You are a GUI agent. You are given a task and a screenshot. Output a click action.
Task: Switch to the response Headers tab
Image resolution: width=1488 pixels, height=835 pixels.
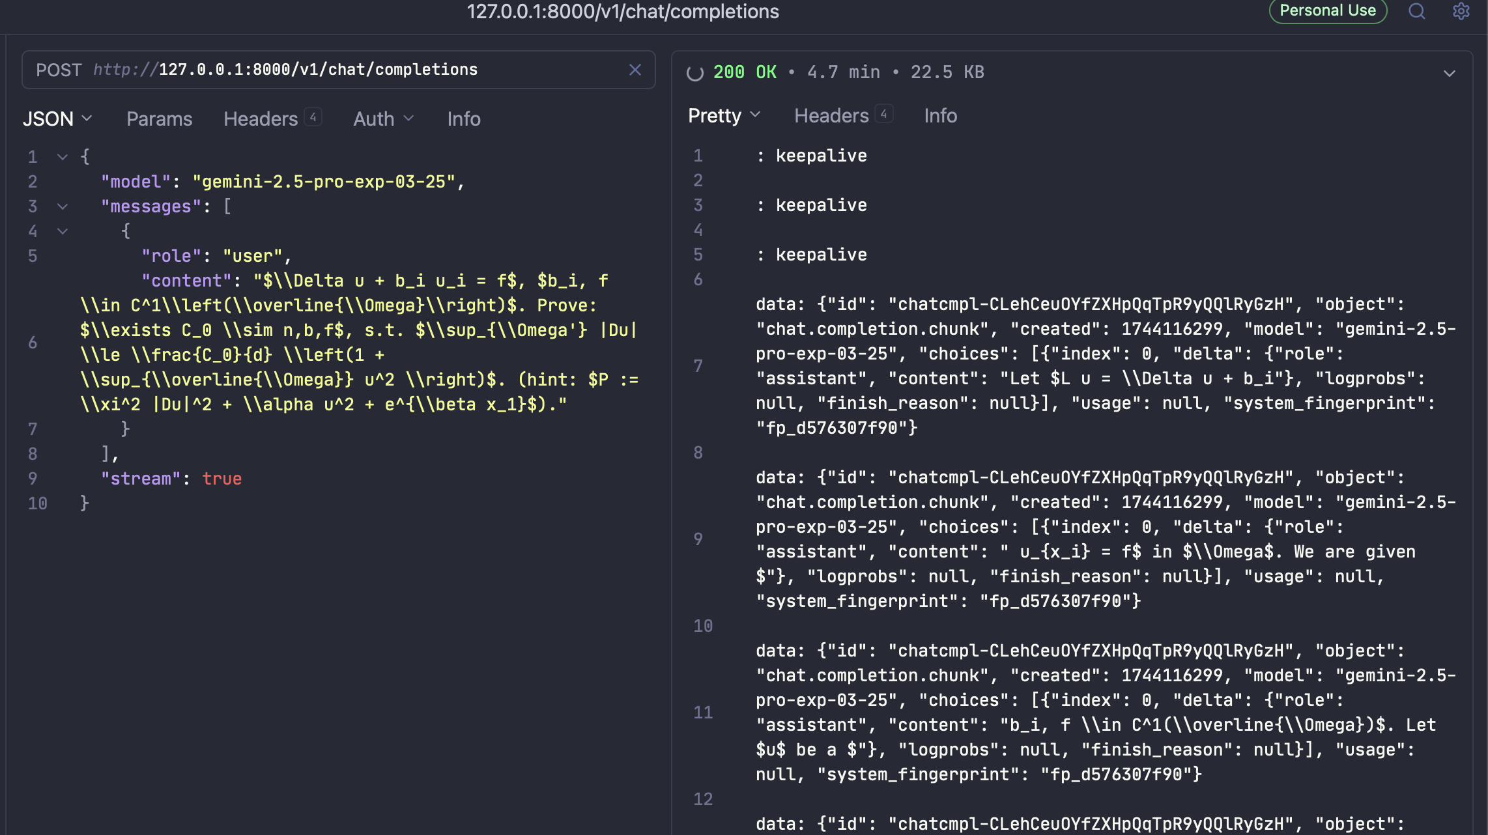[831, 115]
